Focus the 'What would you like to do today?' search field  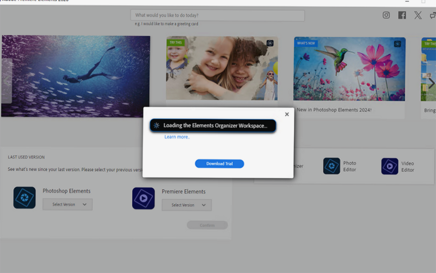click(218, 15)
